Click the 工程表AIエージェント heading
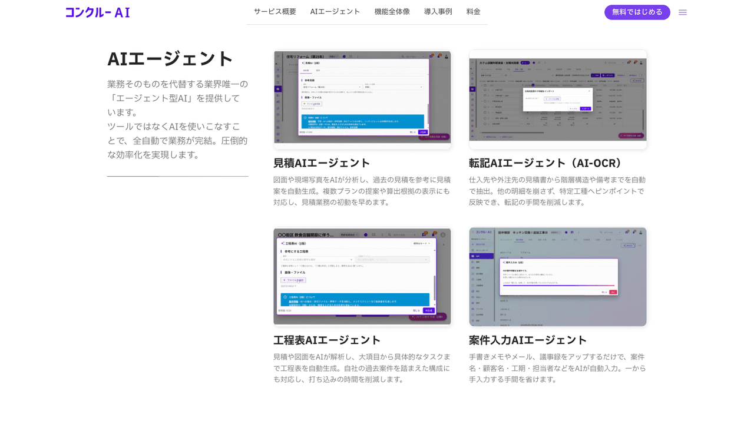This screenshot has height=424, width=754. [327, 340]
